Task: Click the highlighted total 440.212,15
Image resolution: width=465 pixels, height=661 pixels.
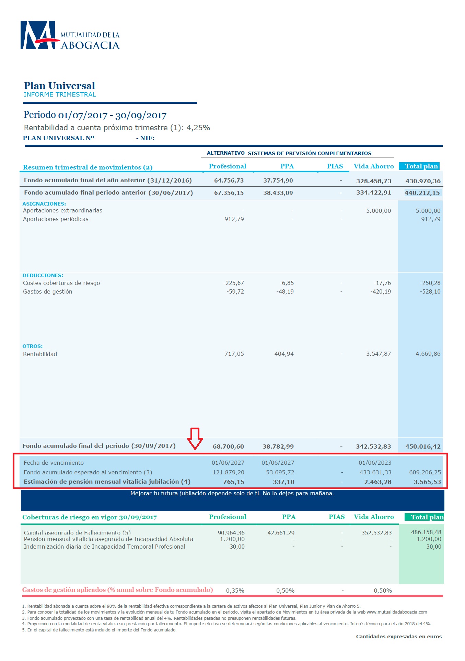Action: pos(422,193)
